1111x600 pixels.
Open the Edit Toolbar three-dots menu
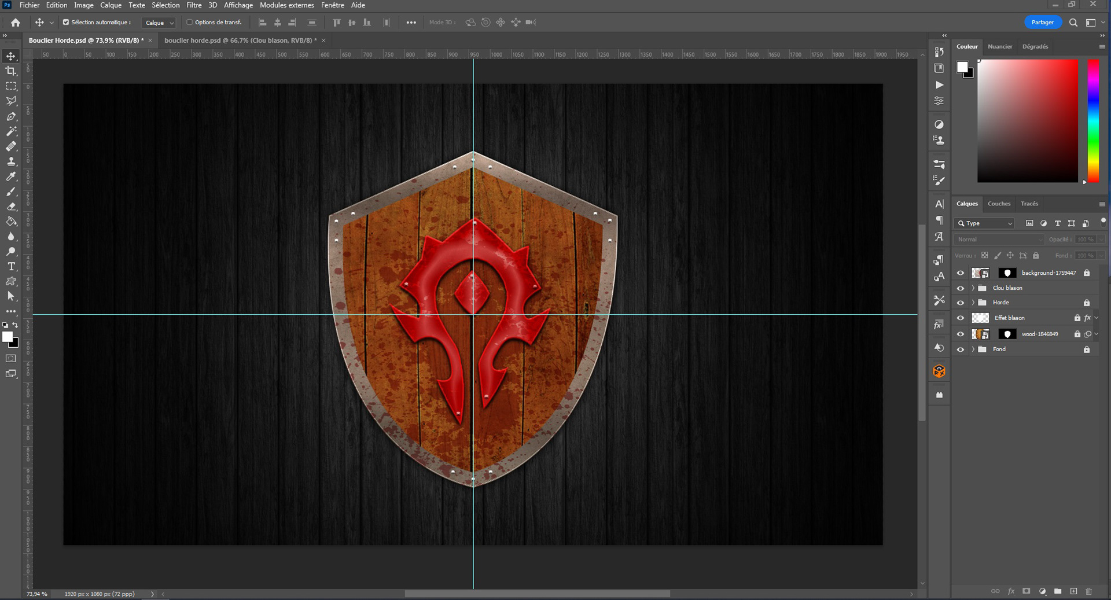[11, 311]
